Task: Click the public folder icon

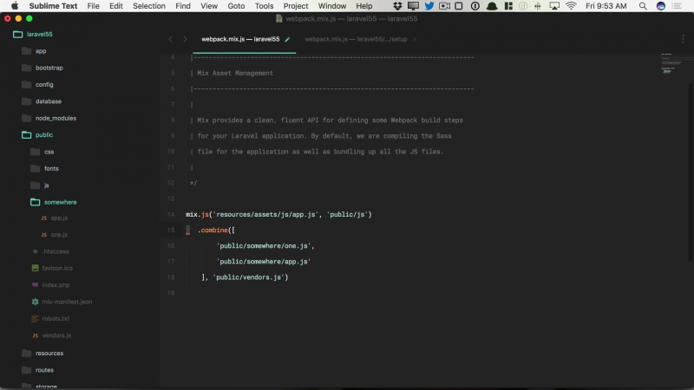Action: (27, 135)
